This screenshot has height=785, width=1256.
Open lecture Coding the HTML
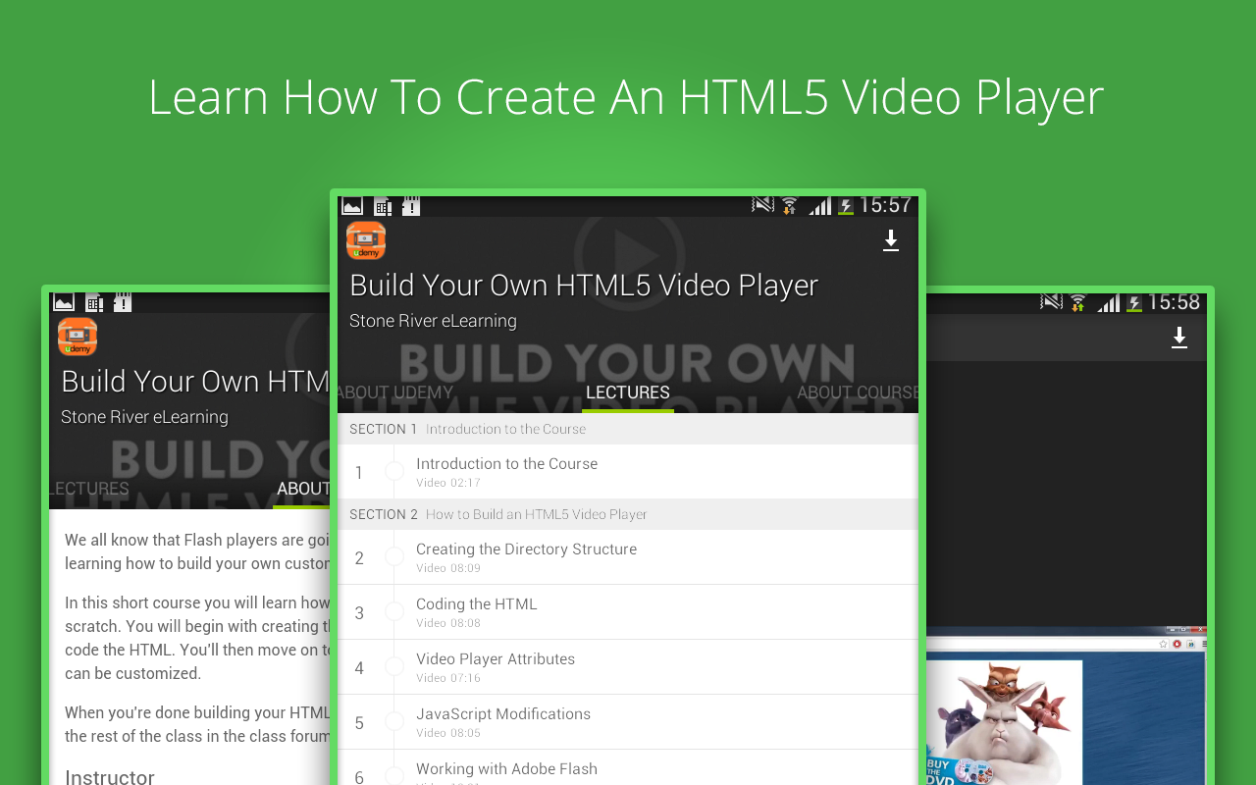(628, 612)
